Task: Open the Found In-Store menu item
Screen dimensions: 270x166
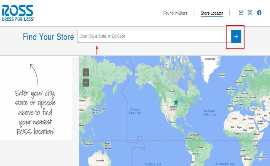Action: [x=175, y=13]
